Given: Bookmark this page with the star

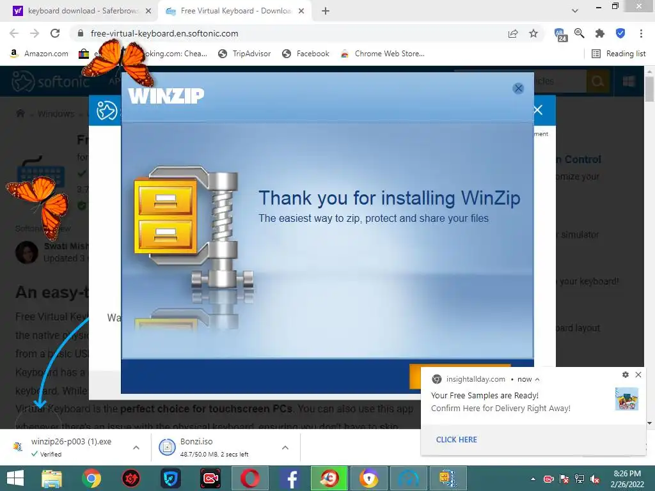Looking at the screenshot, I should coord(533,33).
